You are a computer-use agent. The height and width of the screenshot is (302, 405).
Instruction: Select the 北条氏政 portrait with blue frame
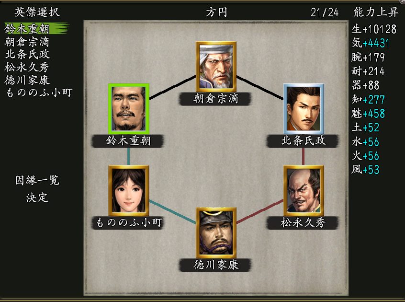click(x=304, y=108)
